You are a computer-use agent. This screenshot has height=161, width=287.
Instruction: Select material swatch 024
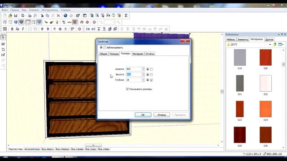tap(265, 109)
